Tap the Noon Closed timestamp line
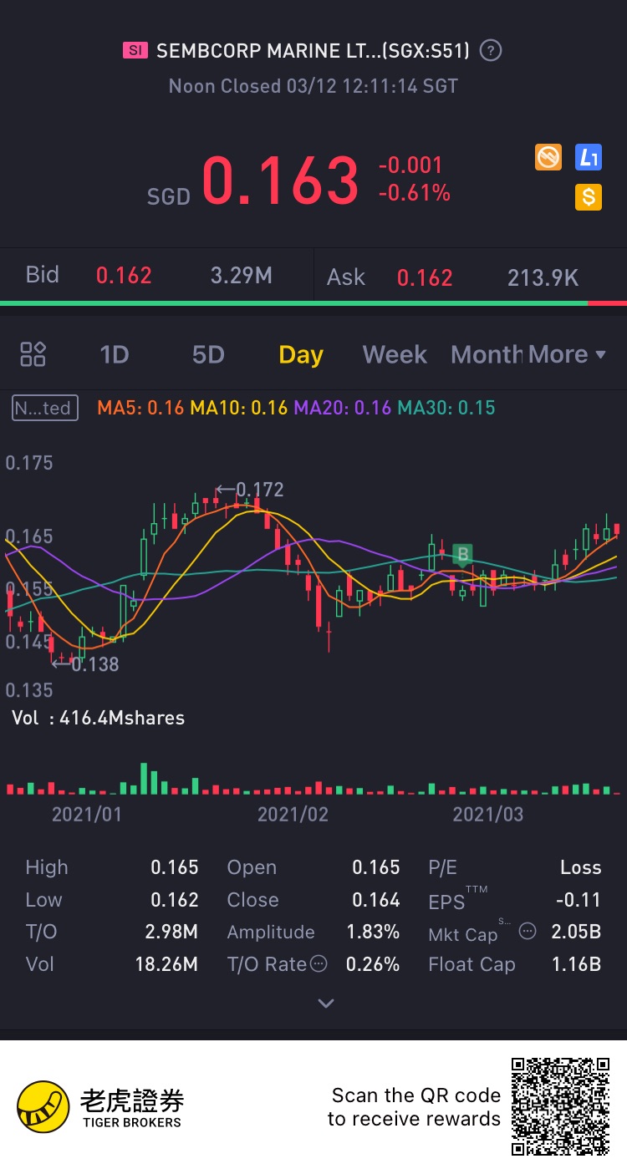The width and height of the screenshot is (627, 1174). (313, 85)
